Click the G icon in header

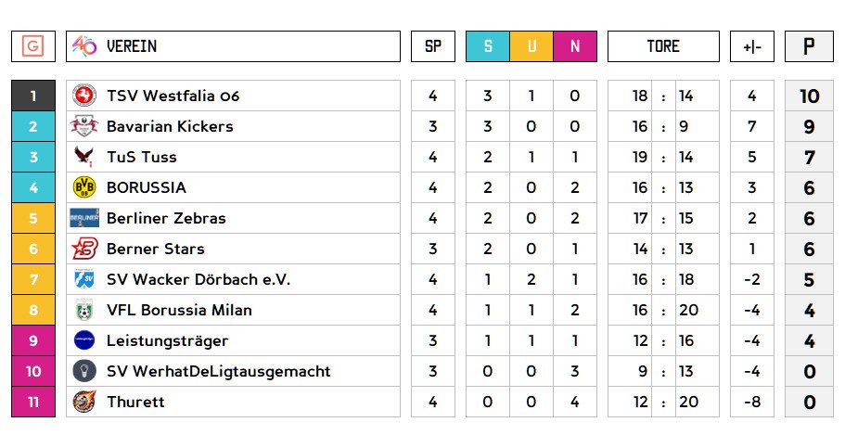pyautogui.click(x=33, y=46)
